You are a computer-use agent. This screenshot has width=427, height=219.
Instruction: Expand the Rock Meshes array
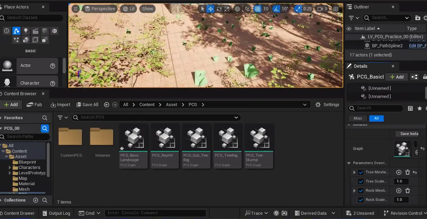354,191
